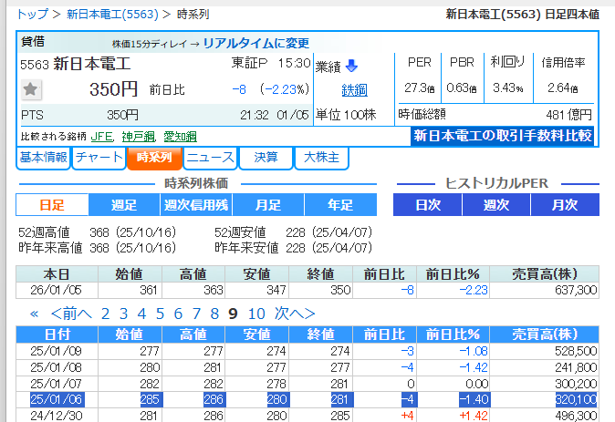Open the 決算 tab
Image resolution: width=615 pixels, height=422 pixels.
pos(266,157)
